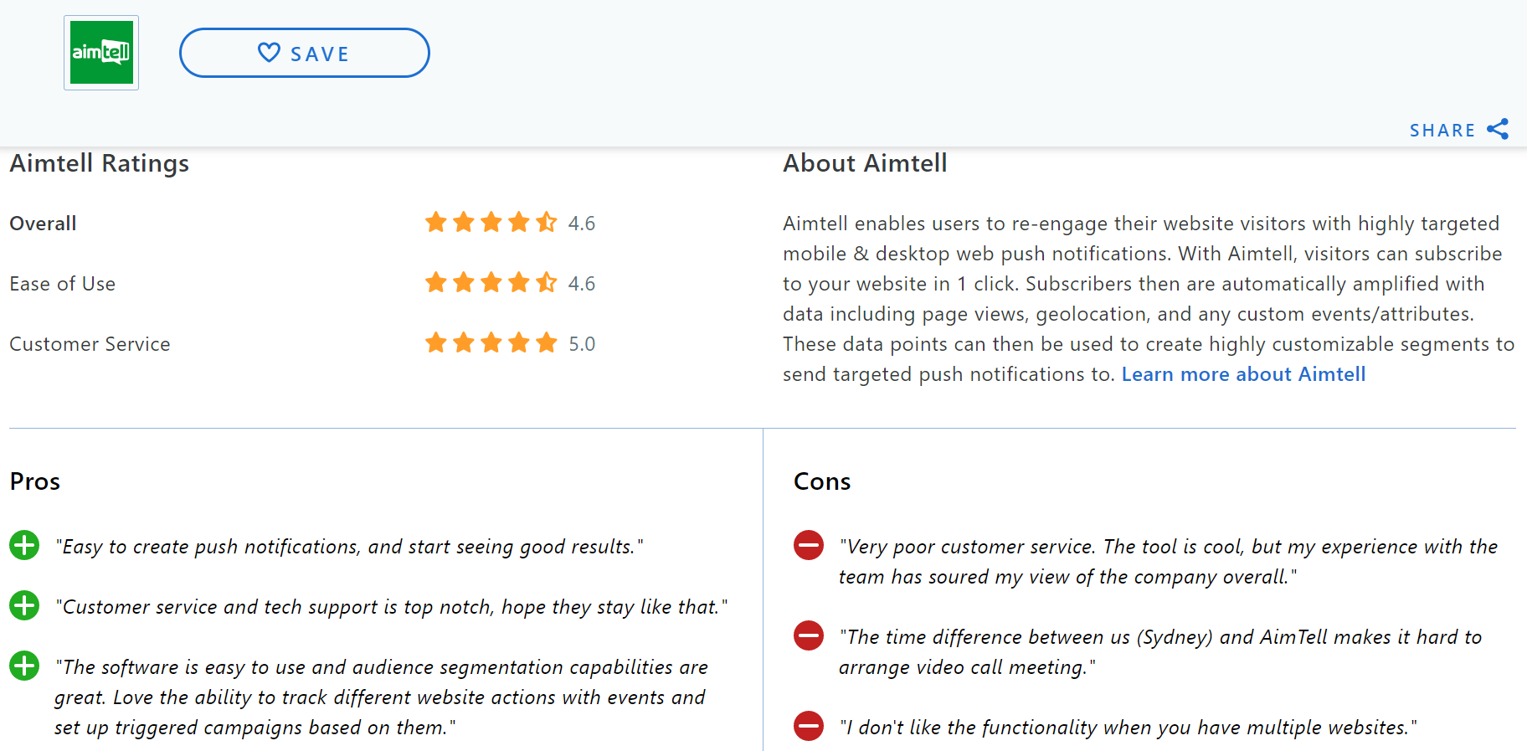
Task: Click green plus icon beside push notifications pro
Action: (x=24, y=545)
